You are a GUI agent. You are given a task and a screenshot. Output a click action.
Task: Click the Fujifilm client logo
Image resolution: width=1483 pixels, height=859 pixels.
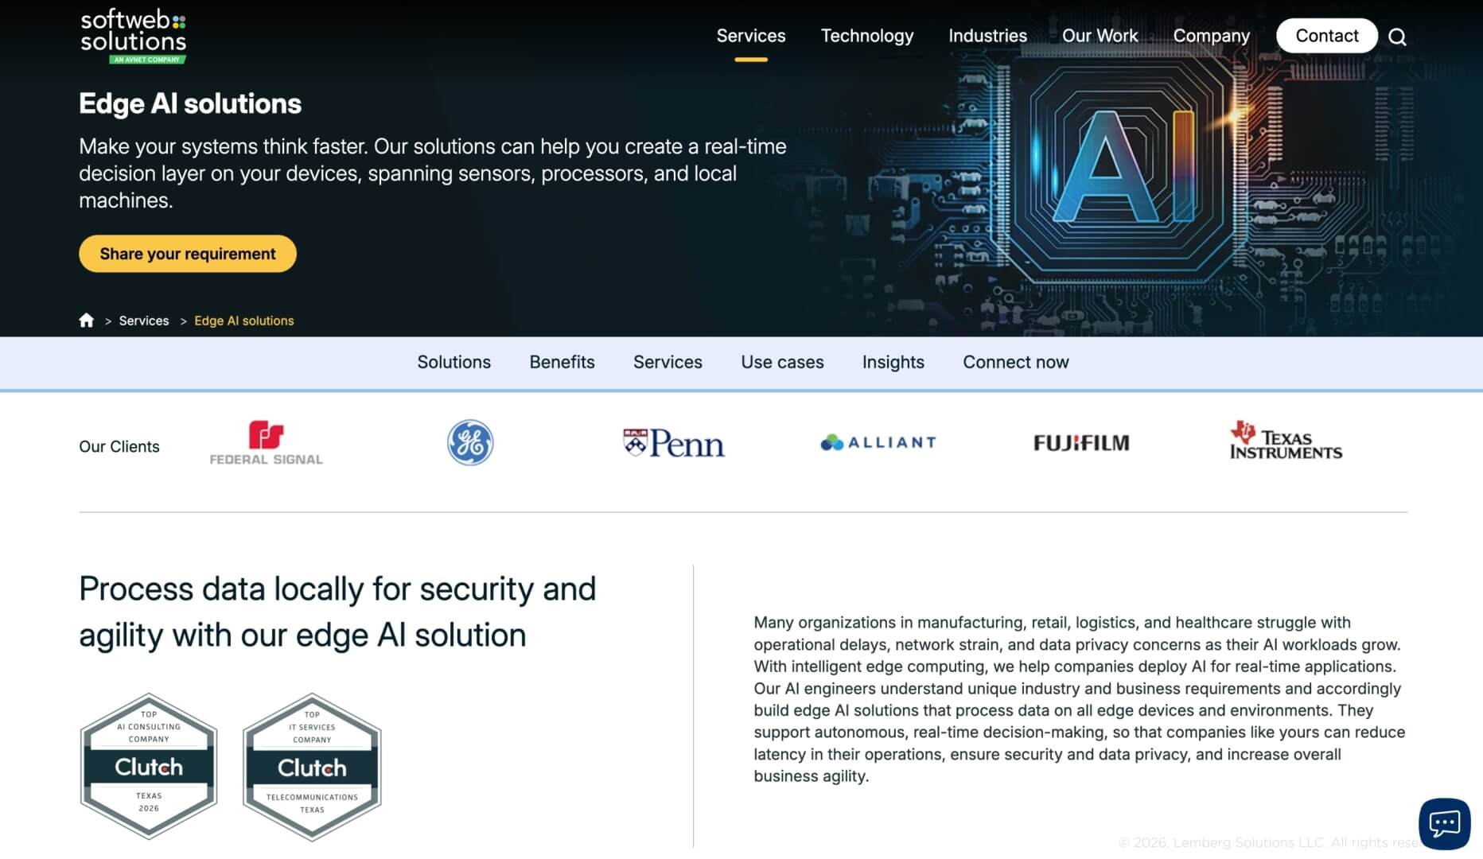1081,443
